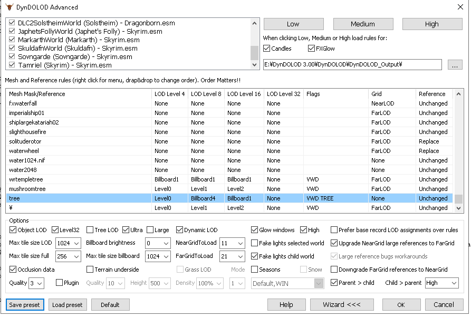
Task: Click the LOD Level 4 column header
Action: pos(170,94)
